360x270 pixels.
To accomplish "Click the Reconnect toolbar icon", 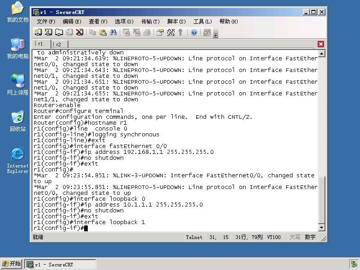I will (69, 32).
